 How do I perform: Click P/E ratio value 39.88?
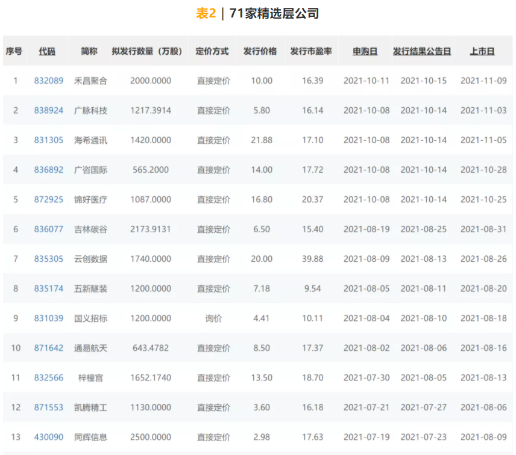click(313, 259)
